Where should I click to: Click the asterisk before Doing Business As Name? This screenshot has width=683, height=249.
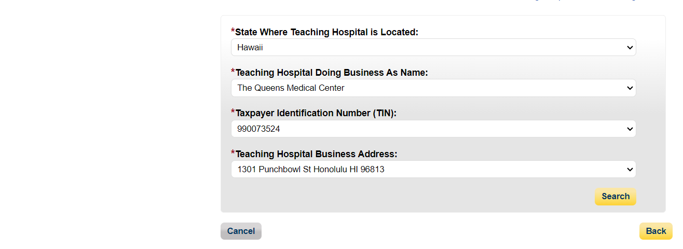tap(233, 72)
